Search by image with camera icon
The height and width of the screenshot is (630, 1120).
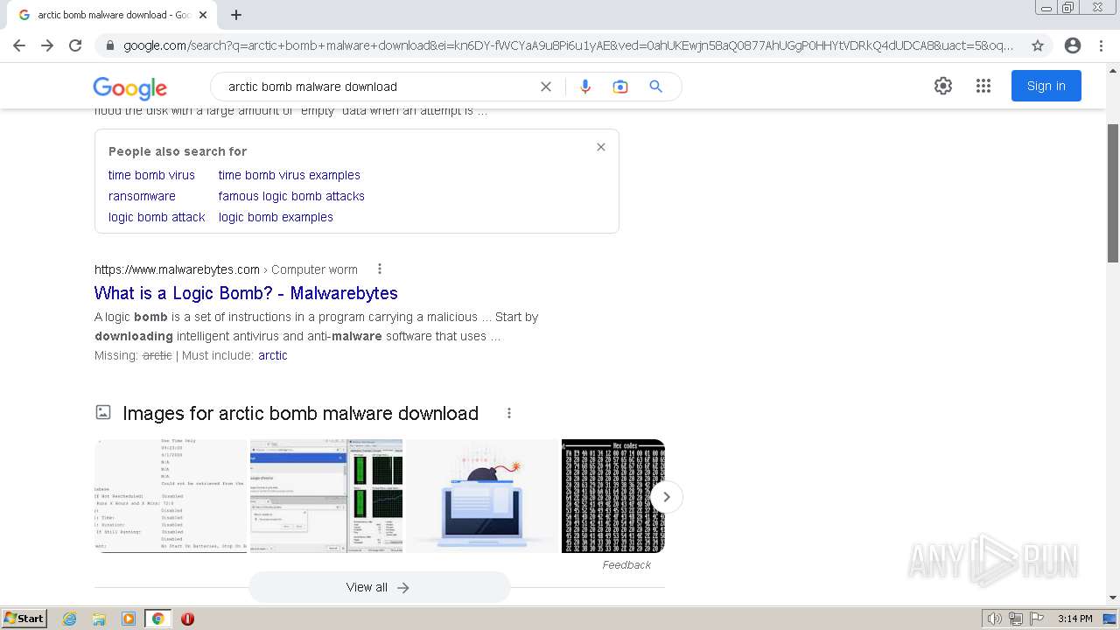pyautogui.click(x=620, y=87)
